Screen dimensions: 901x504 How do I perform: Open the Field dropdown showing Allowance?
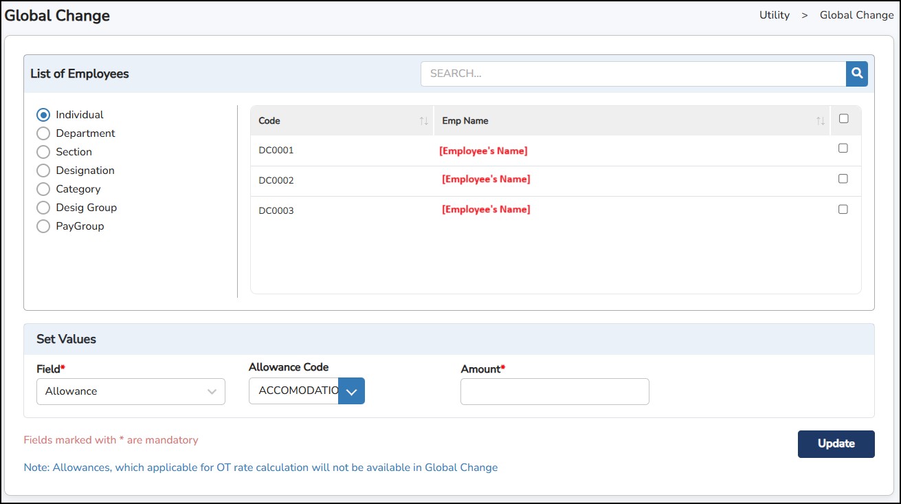[x=131, y=391]
